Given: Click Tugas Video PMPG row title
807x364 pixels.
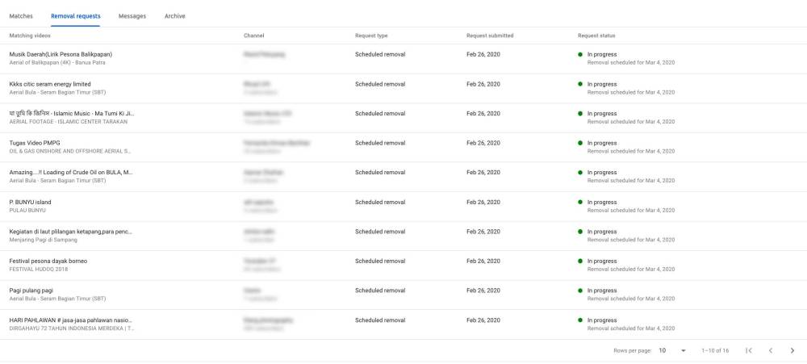Looking at the screenshot, I should [x=35, y=143].
